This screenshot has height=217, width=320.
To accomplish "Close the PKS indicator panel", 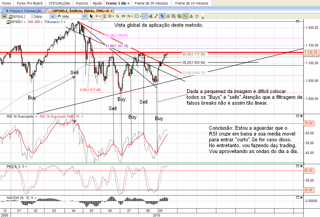I will (x=301, y=166).
